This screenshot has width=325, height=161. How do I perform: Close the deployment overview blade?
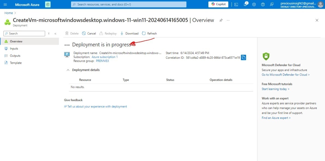point(317,20)
